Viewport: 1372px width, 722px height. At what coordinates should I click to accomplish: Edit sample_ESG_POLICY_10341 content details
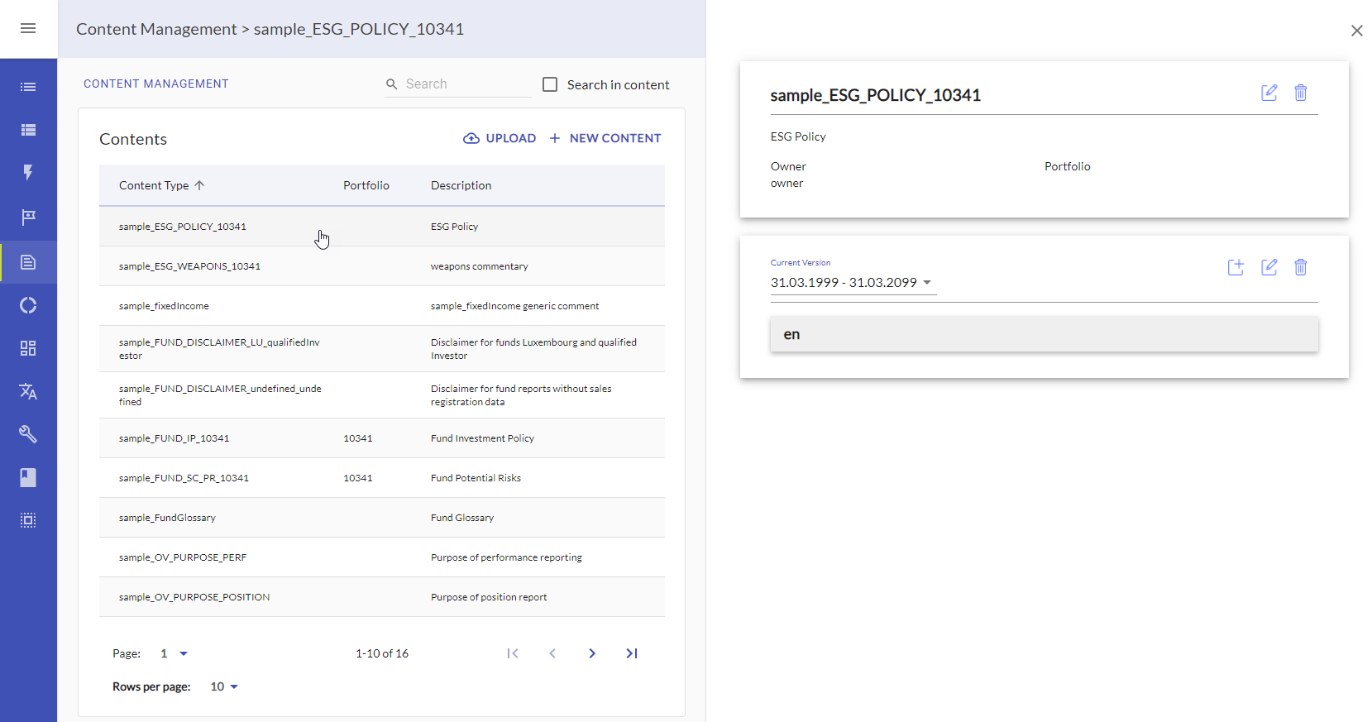[x=1269, y=93]
